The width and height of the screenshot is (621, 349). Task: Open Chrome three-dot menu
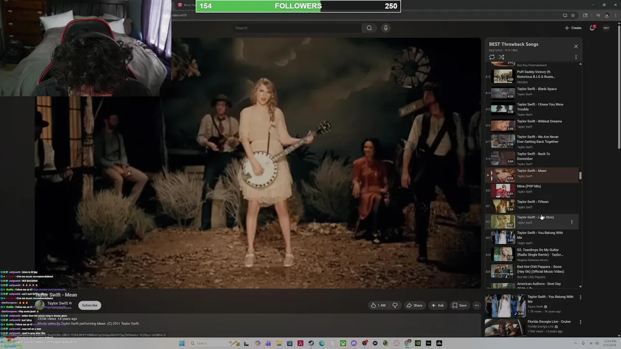[x=616, y=15]
